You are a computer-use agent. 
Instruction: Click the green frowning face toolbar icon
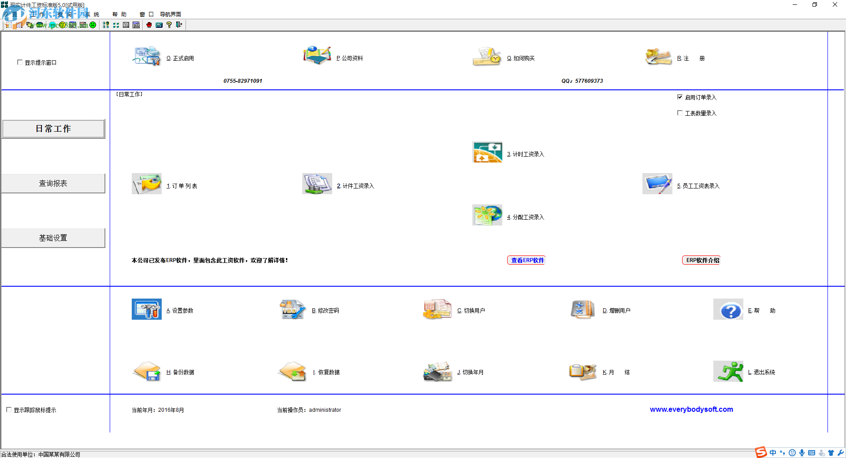point(93,25)
